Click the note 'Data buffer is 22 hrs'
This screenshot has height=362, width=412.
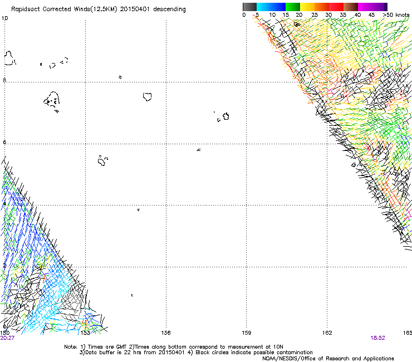(x=113, y=353)
